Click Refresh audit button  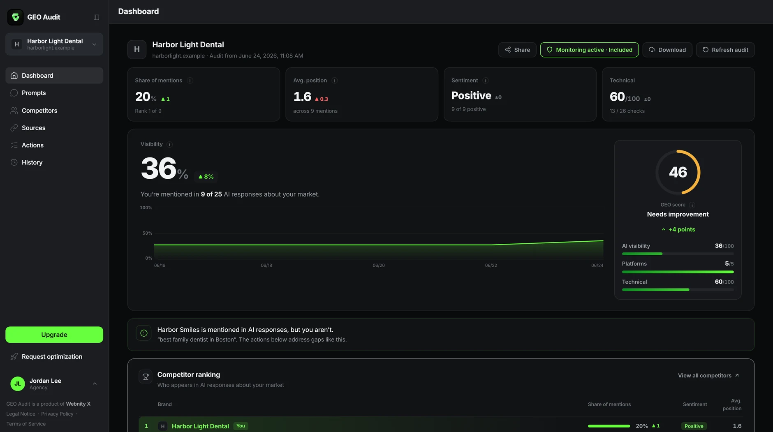coord(725,50)
